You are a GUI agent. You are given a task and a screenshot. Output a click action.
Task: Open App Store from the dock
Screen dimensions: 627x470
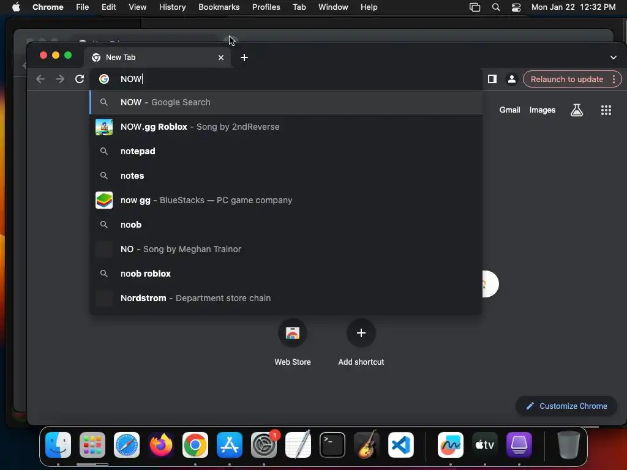tap(230, 445)
